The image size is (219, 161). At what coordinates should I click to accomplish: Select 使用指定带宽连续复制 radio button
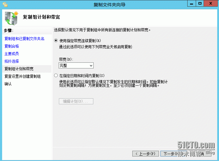pyautogui.click(x=56, y=41)
